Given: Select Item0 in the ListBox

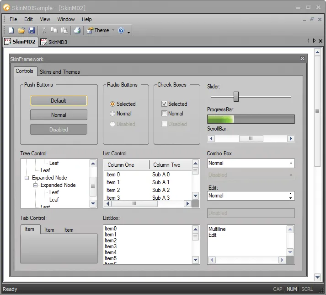Looking at the screenshot, I should (x=111, y=229).
